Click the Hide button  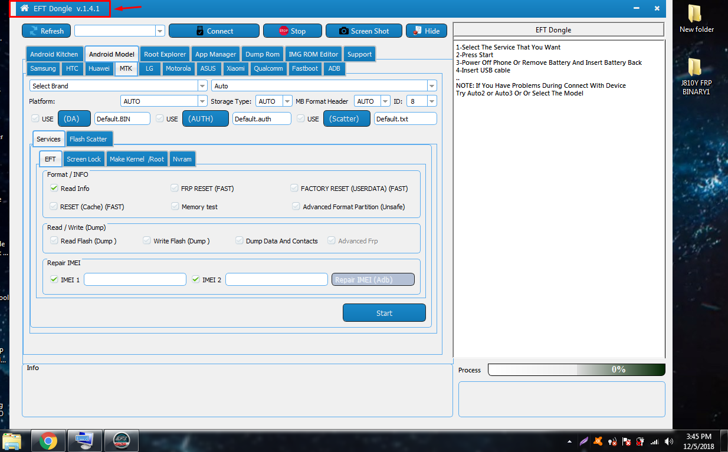click(x=427, y=31)
